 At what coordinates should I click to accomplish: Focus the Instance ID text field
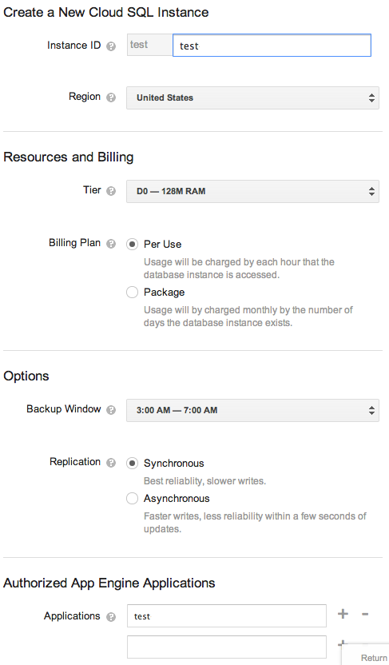point(272,46)
